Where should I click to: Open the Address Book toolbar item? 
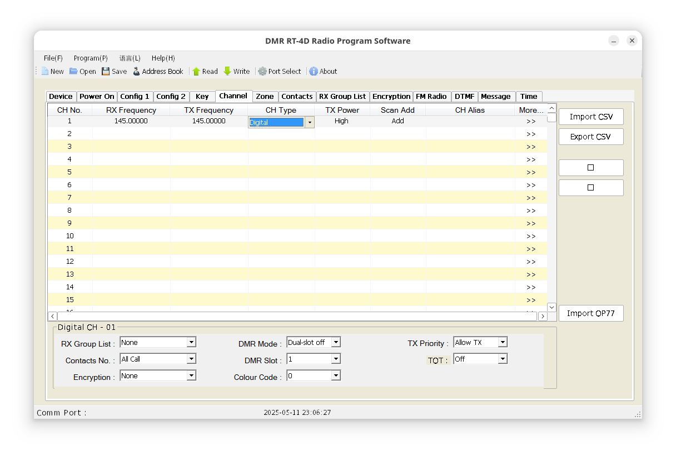click(158, 71)
